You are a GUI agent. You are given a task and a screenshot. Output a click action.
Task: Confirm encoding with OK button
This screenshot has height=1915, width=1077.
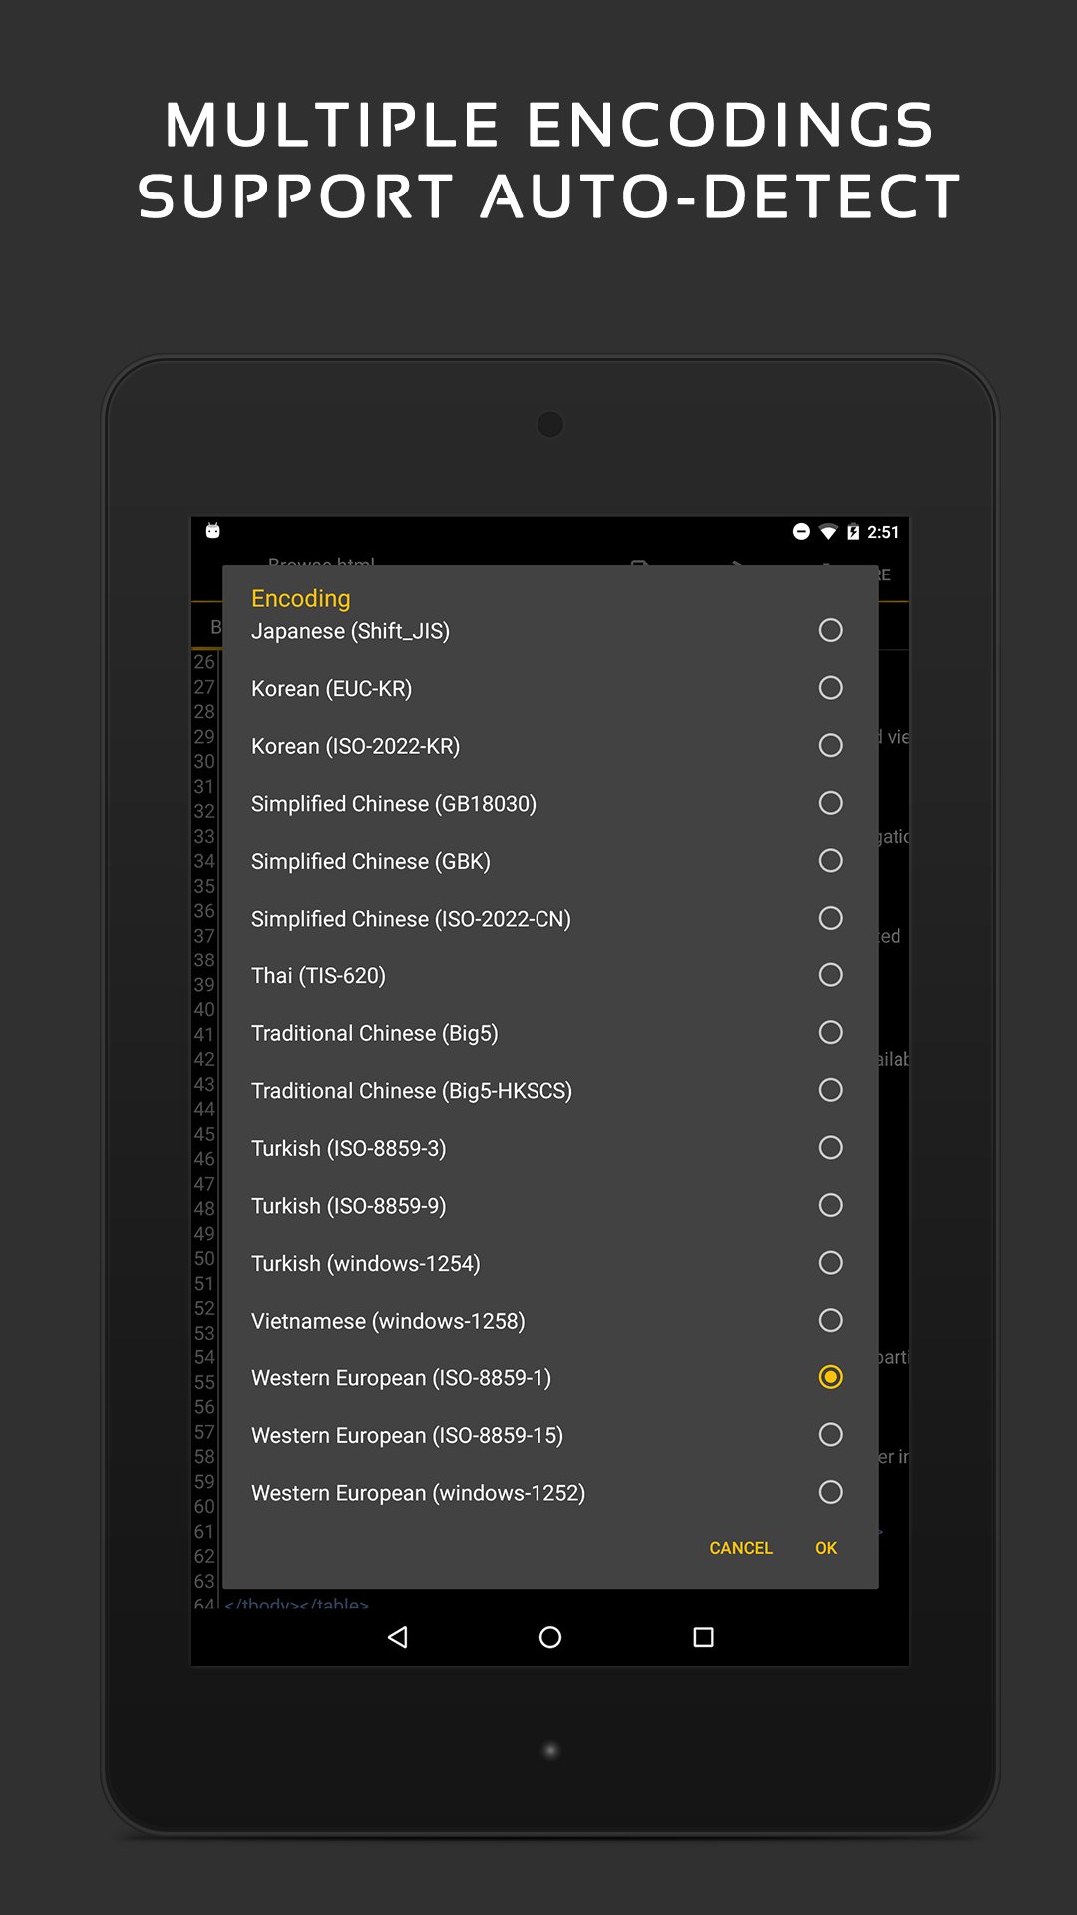826,1548
